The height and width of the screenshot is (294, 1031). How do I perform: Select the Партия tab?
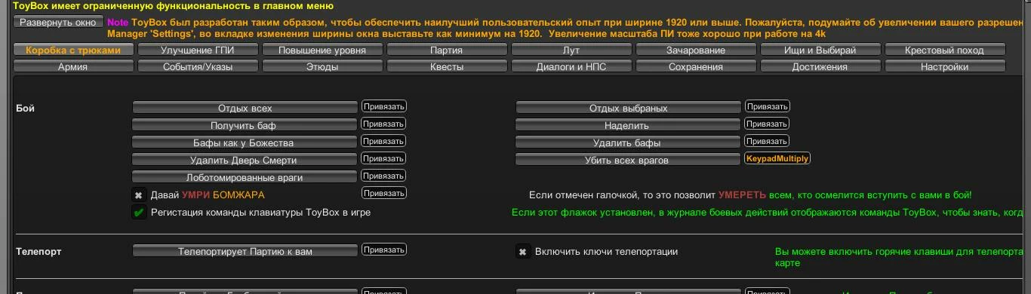[x=447, y=50]
